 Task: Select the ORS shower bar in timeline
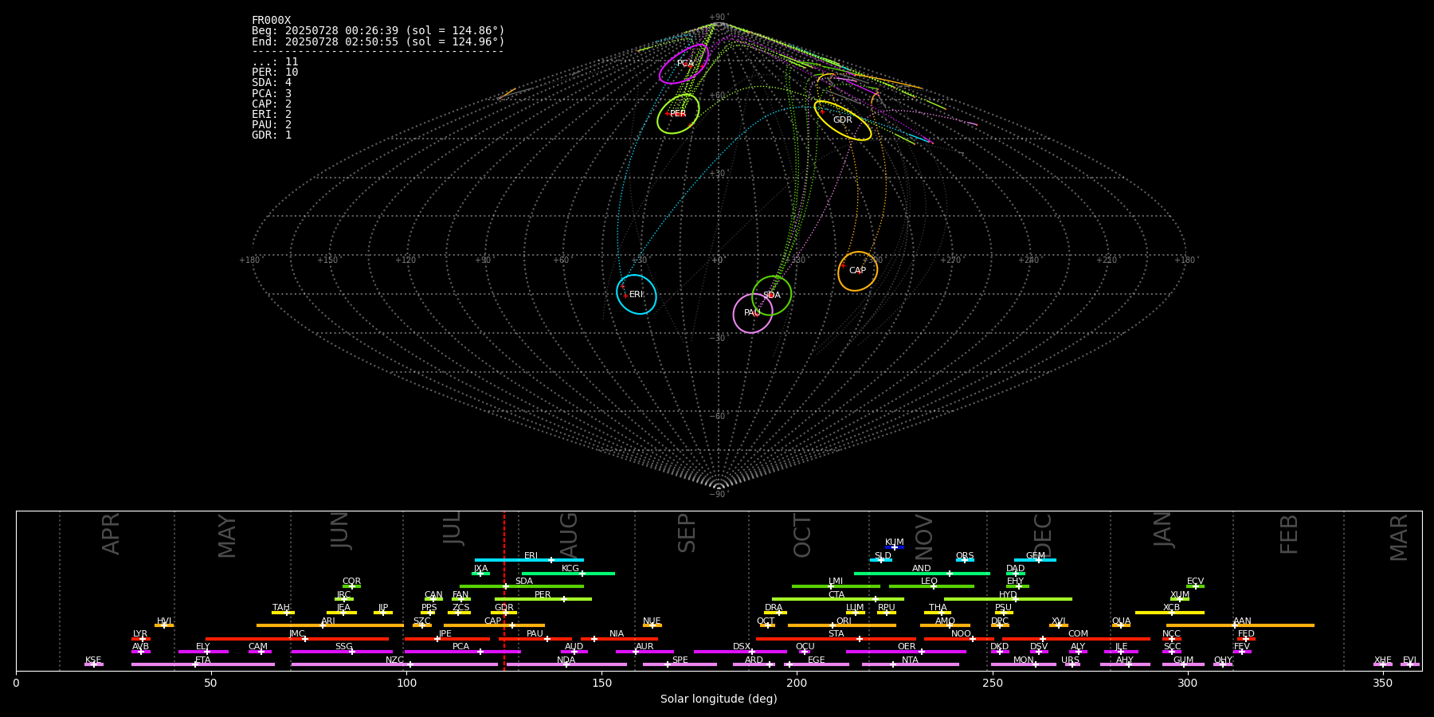click(x=965, y=560)
